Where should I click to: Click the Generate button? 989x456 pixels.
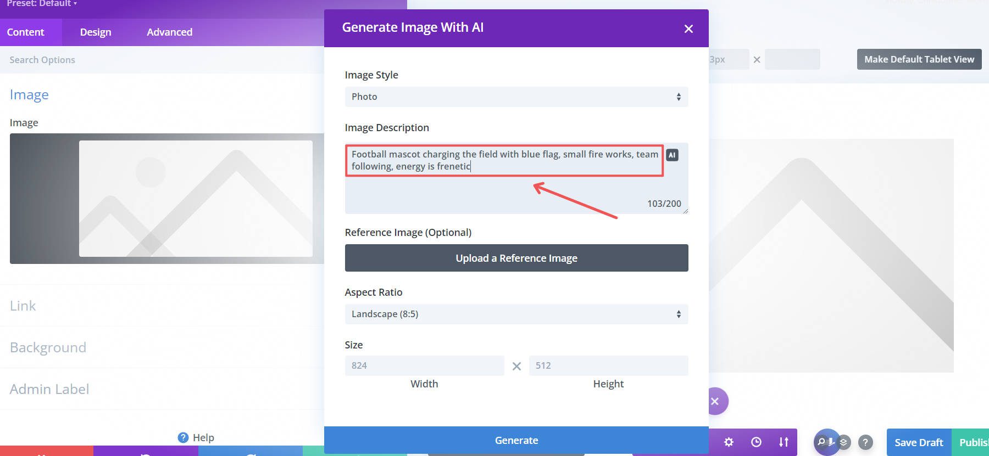[x=516, y=440]
